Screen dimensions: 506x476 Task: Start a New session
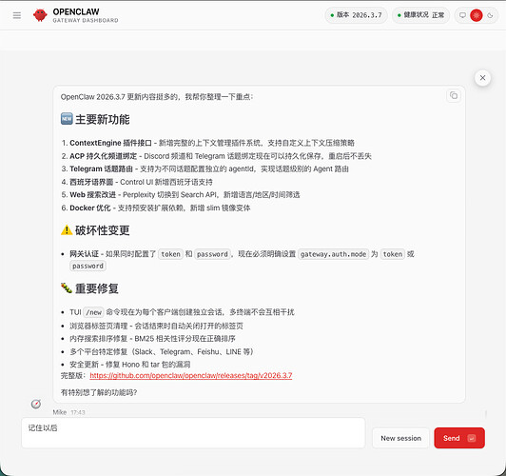coord(400,438)
